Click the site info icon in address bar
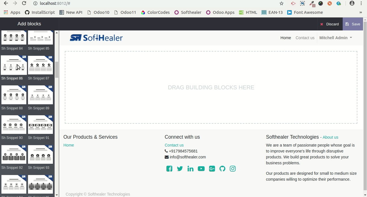367x197 pixels. [35, 3]
